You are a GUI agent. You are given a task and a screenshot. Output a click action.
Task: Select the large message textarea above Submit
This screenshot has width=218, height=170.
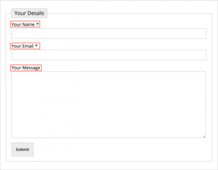pos(108,104)
